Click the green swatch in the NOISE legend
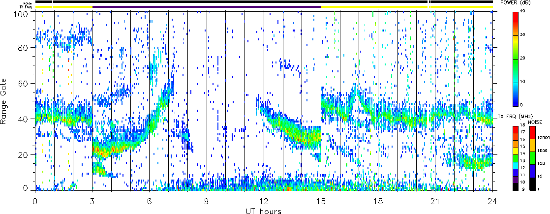The image size is (550, 214). (532, 158)
